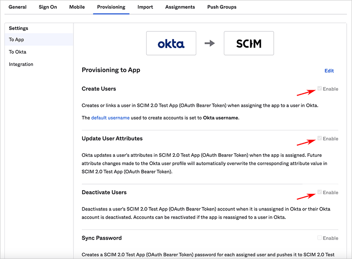Screen dimensions: 352x259
Task: Switch to the Sign On tab
Action: coord(48,7)
